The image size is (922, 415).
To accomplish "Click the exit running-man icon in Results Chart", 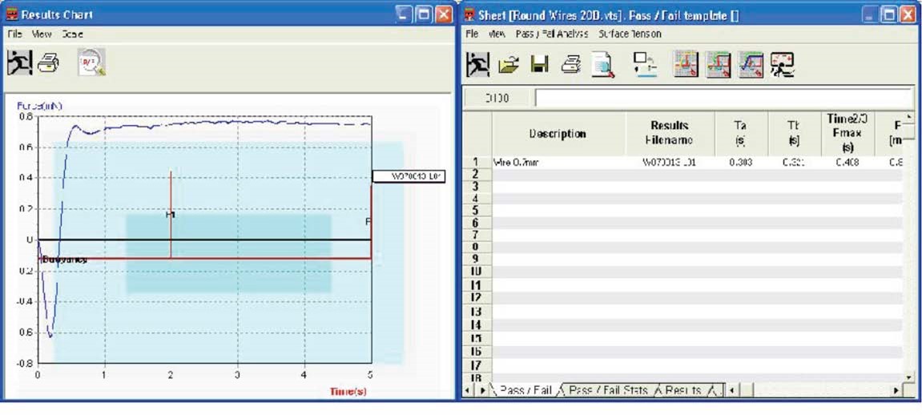I will [19, 63].
